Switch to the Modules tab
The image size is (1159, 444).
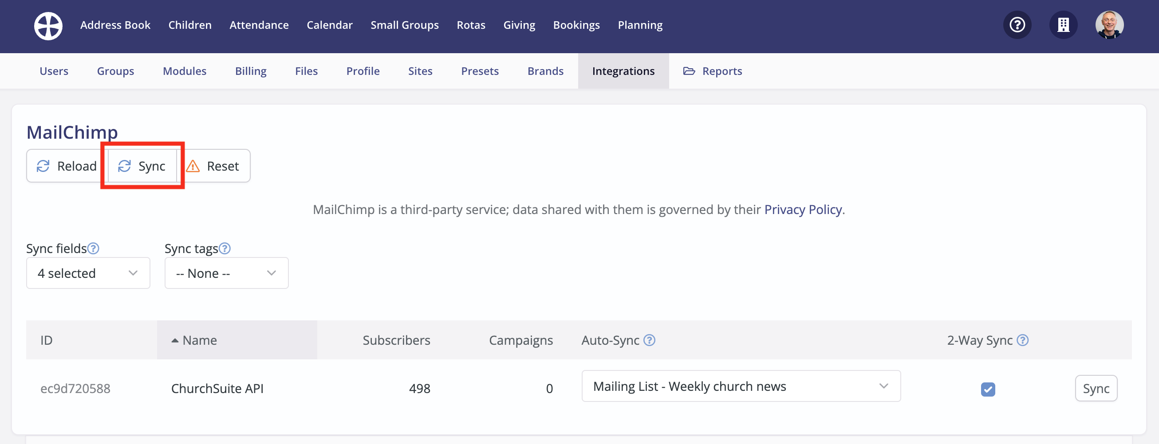click(x=185, y=71)
